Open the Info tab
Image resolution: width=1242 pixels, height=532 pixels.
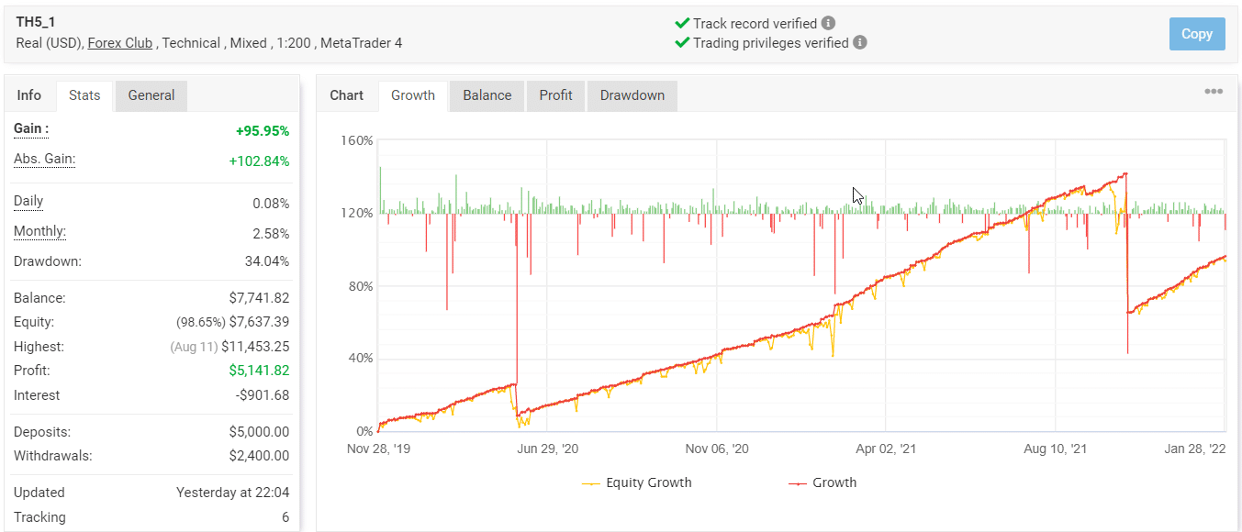(29, 95)
